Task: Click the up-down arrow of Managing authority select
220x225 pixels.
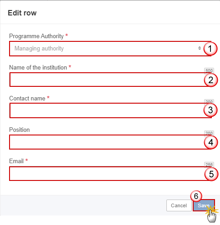Action: (x=200, y=48)
